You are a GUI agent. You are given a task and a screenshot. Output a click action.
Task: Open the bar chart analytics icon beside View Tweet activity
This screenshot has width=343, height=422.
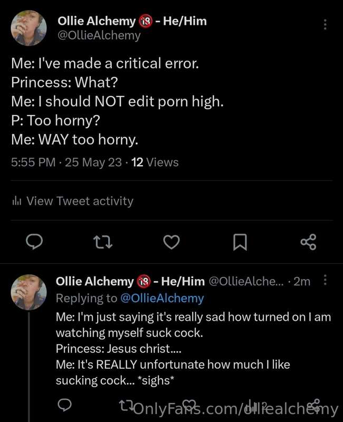[x=17, y=201]
